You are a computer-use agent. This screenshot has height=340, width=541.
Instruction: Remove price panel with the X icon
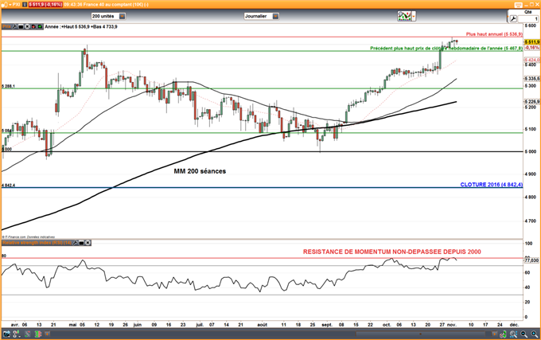pyautogui.click(x=27, y=26)
